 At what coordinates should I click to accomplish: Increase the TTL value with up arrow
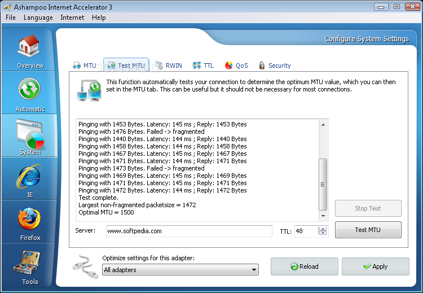pyautogui.click(x=323, y=229)
